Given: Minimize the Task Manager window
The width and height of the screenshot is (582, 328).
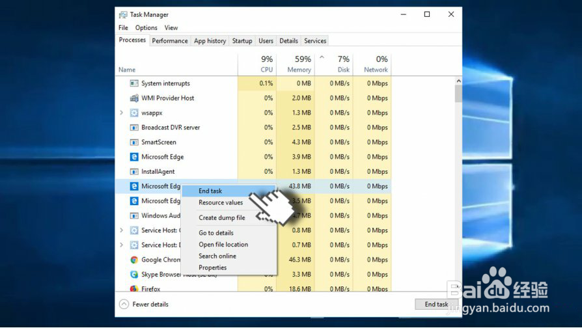Looking at the screenshot, I should coord(404,14).
